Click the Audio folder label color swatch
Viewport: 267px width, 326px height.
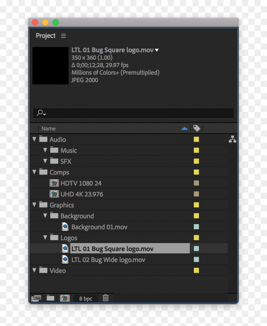click(196, 139)
